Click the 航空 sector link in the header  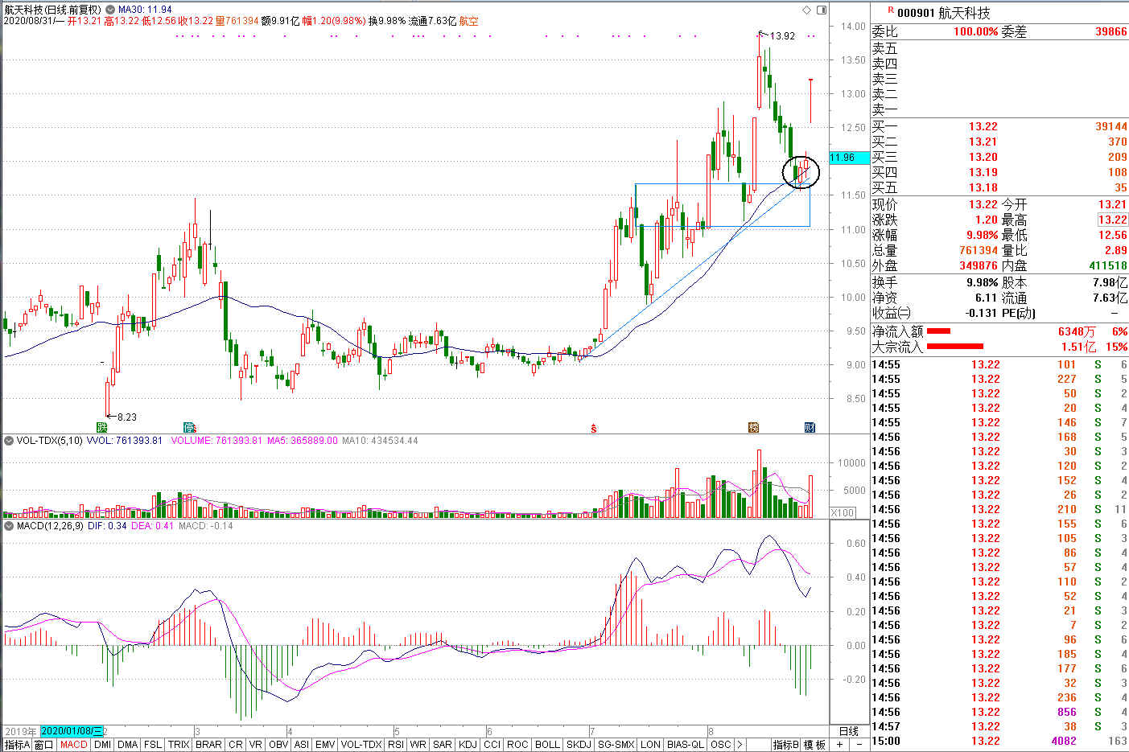coord(468,21)
